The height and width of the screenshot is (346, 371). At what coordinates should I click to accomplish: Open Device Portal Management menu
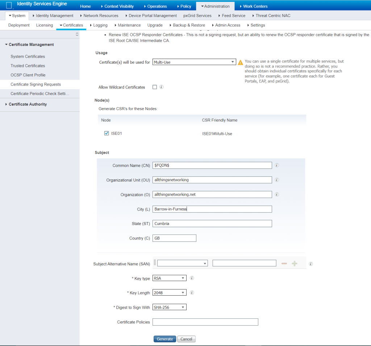click(x=151, y=16)
